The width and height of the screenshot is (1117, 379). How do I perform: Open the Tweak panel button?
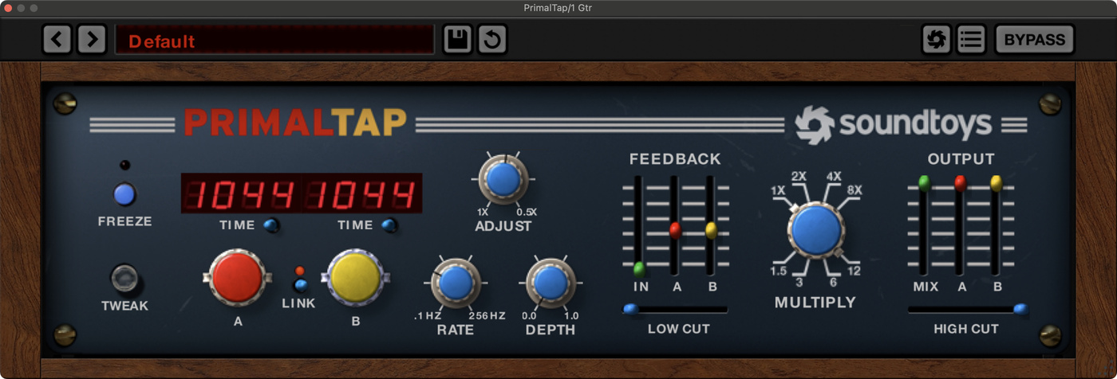124,279
